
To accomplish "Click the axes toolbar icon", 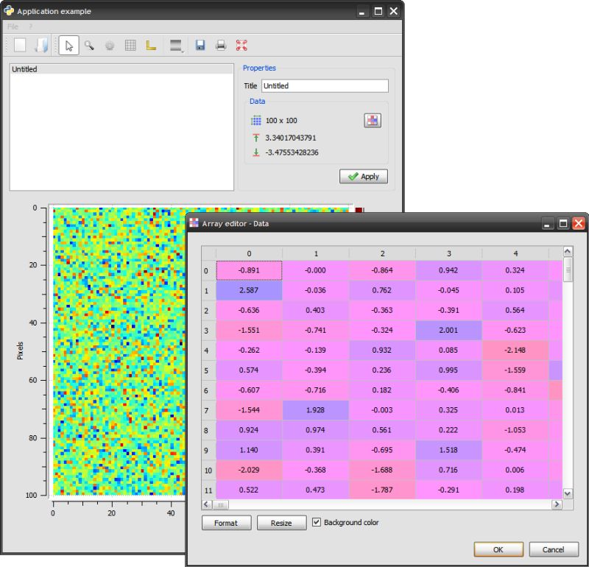I will [151, 45].
